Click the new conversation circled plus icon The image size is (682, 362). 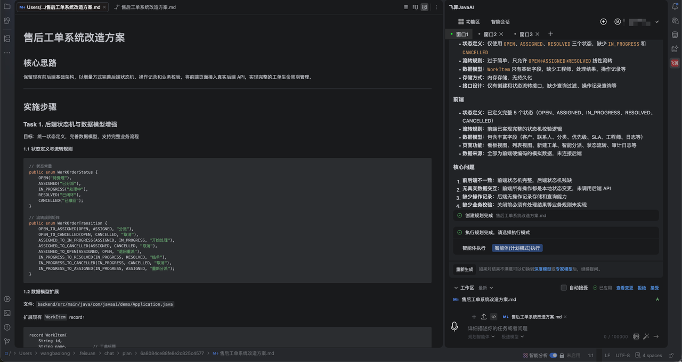coord(603,22)
